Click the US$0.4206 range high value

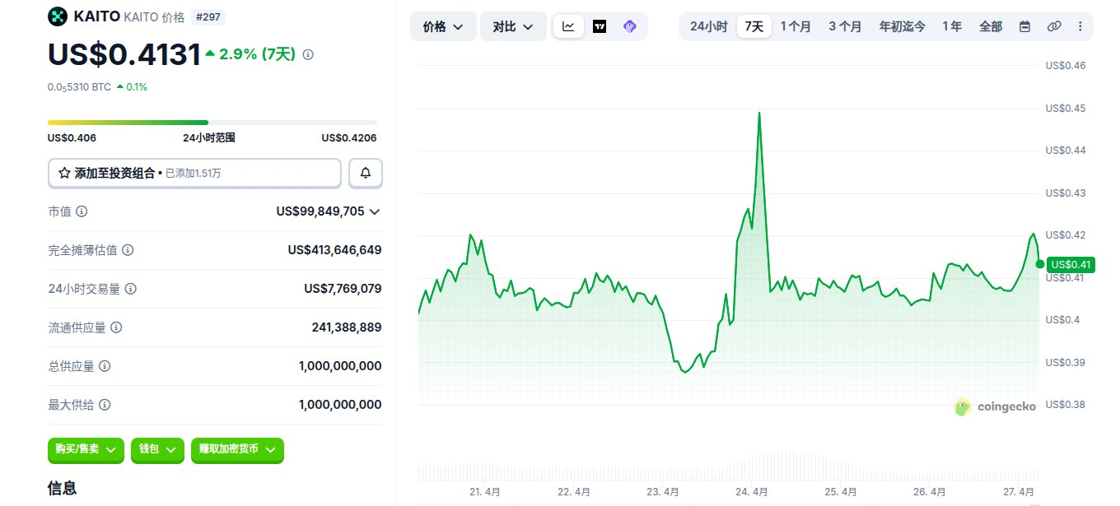click(349, 138)
